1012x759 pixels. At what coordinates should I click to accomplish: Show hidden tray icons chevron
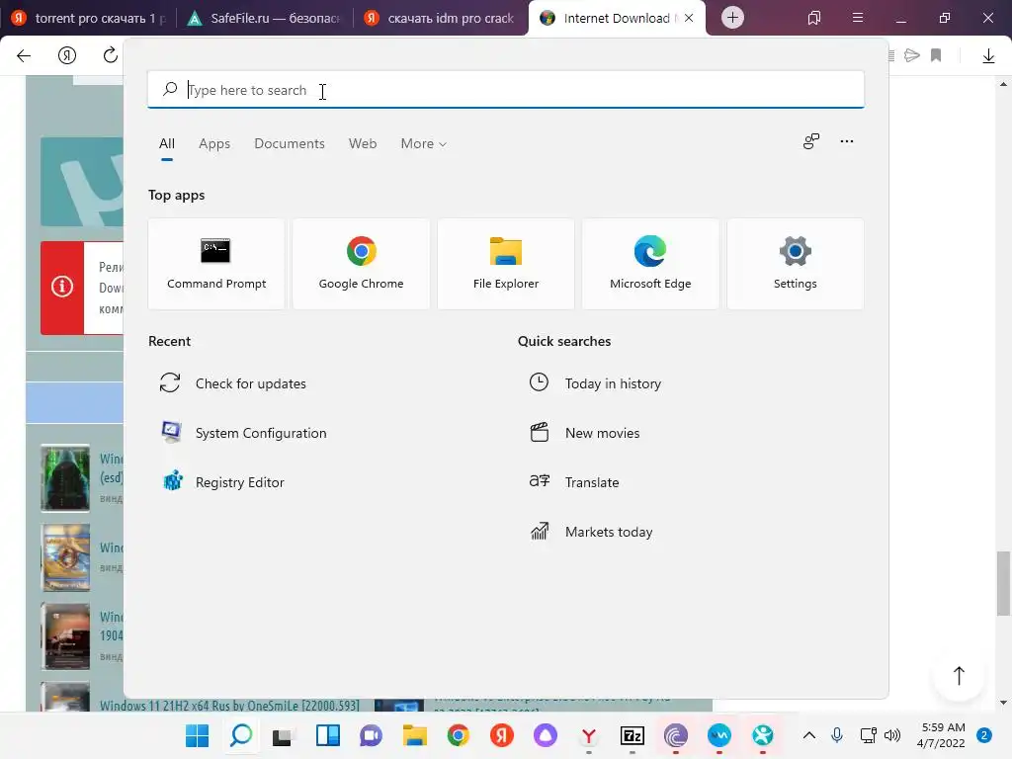808,735
